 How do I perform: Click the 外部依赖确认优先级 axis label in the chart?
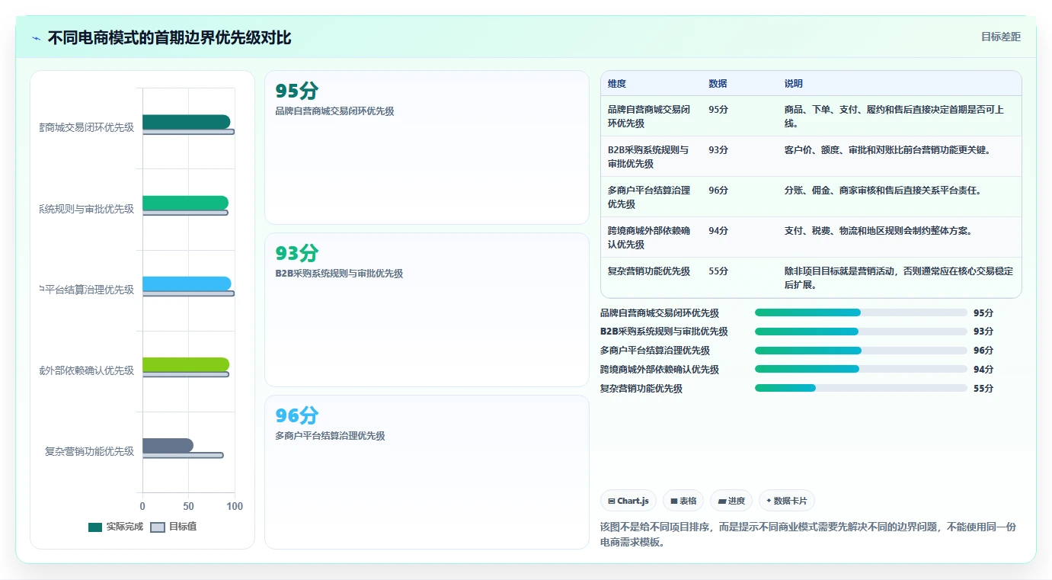(x=87, y=370)
